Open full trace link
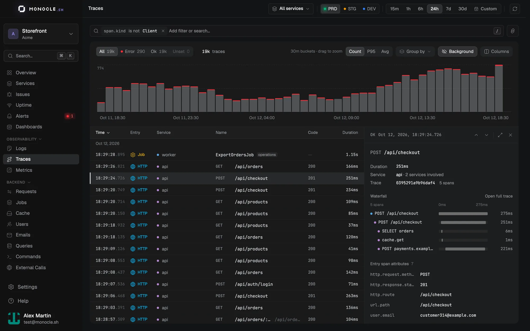The height and width of the screenshot is (331, 530). 498,196
